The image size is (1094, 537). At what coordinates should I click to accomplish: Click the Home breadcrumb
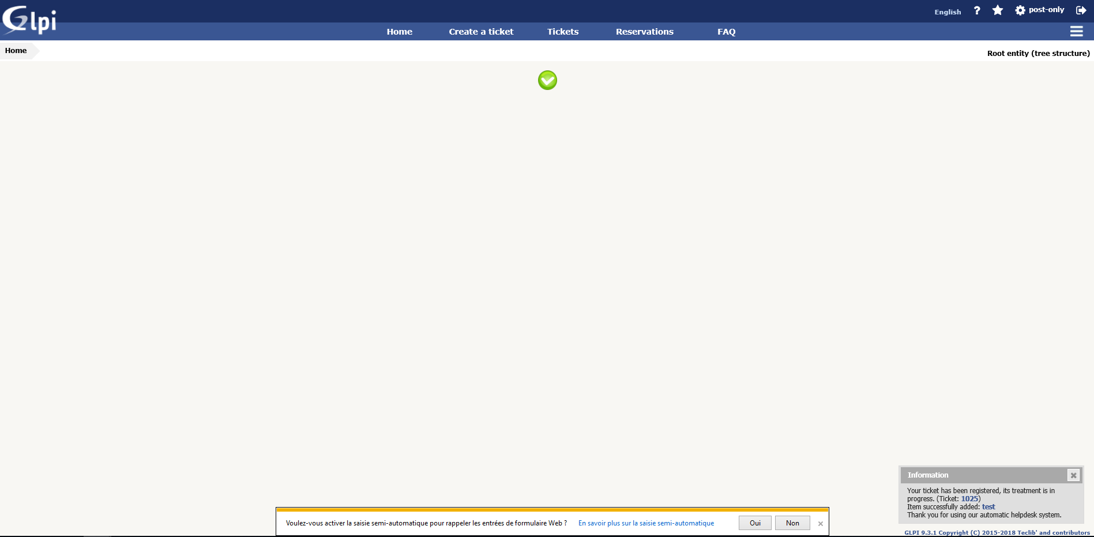(16, 51)
